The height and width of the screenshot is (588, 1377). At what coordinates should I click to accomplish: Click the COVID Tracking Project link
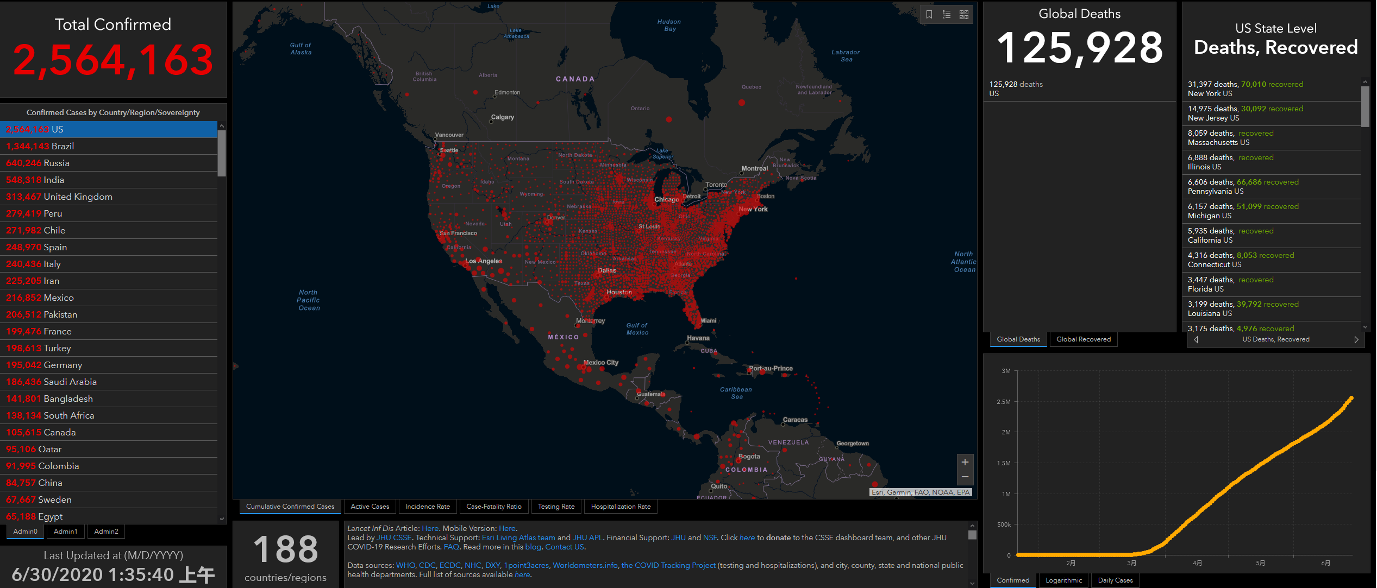coord(668,565)
